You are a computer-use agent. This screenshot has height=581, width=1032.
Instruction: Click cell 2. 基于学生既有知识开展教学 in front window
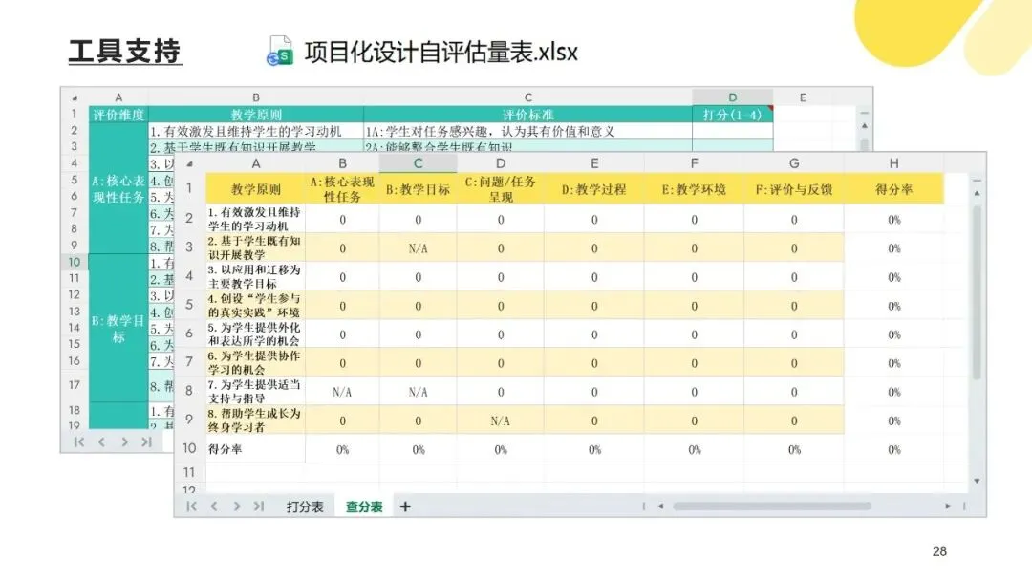(255, 248)
